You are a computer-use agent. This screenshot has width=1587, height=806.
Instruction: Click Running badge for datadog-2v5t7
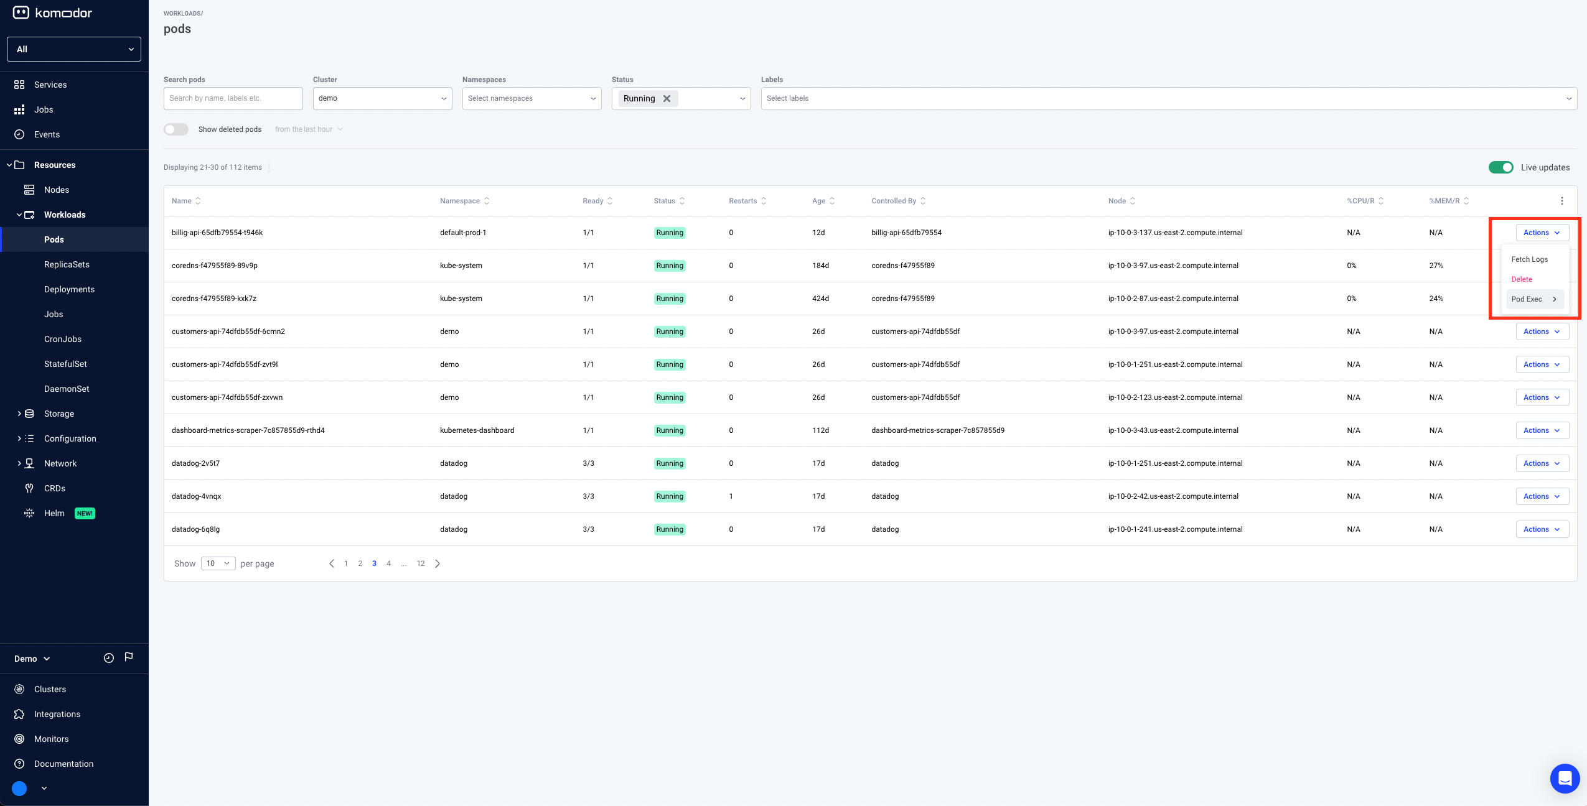[x=670, y=463]
